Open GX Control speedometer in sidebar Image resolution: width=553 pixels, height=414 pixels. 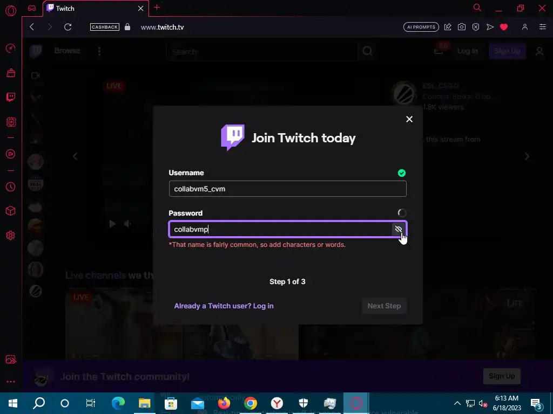(x=11, y=48)
